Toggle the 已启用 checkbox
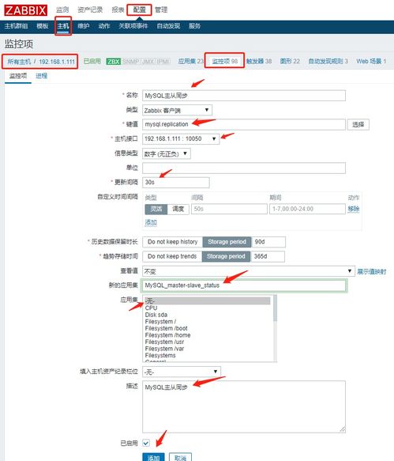This screenshot has height=461, width=394. pyautogui.click(x=146, y=443)
